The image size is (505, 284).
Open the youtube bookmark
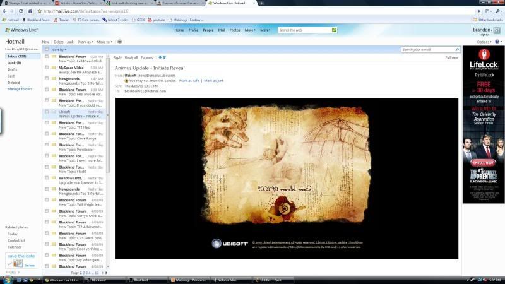coord(157,20)
